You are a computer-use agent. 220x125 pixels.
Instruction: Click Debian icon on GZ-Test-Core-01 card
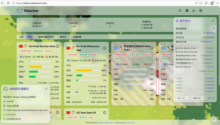pyautogui.click(x=73, y=113)
